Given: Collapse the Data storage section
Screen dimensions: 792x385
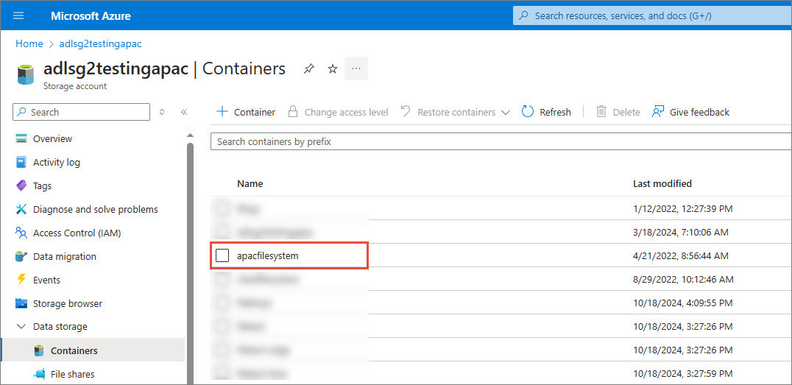Looking at the screenshot, I should [x=21, y=327].
